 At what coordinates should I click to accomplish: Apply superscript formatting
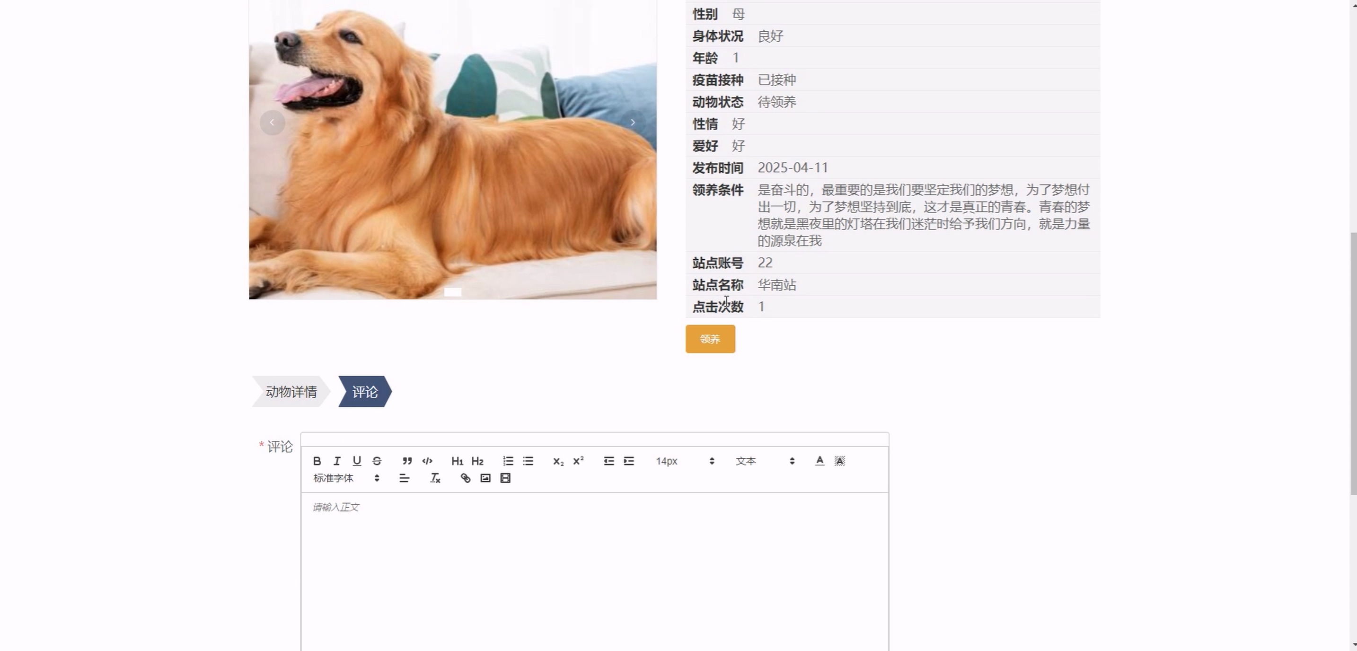578,461
